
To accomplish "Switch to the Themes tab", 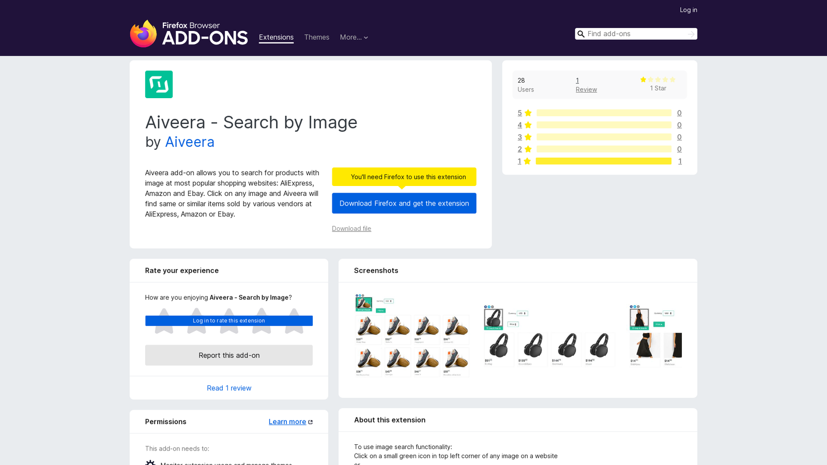I will [317, 37].
